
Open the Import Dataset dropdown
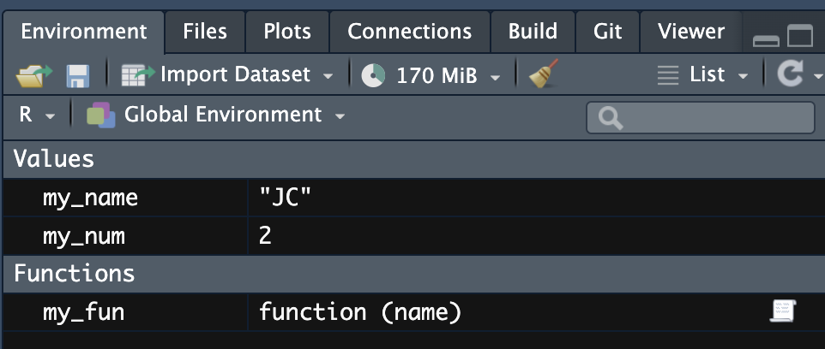227,75
